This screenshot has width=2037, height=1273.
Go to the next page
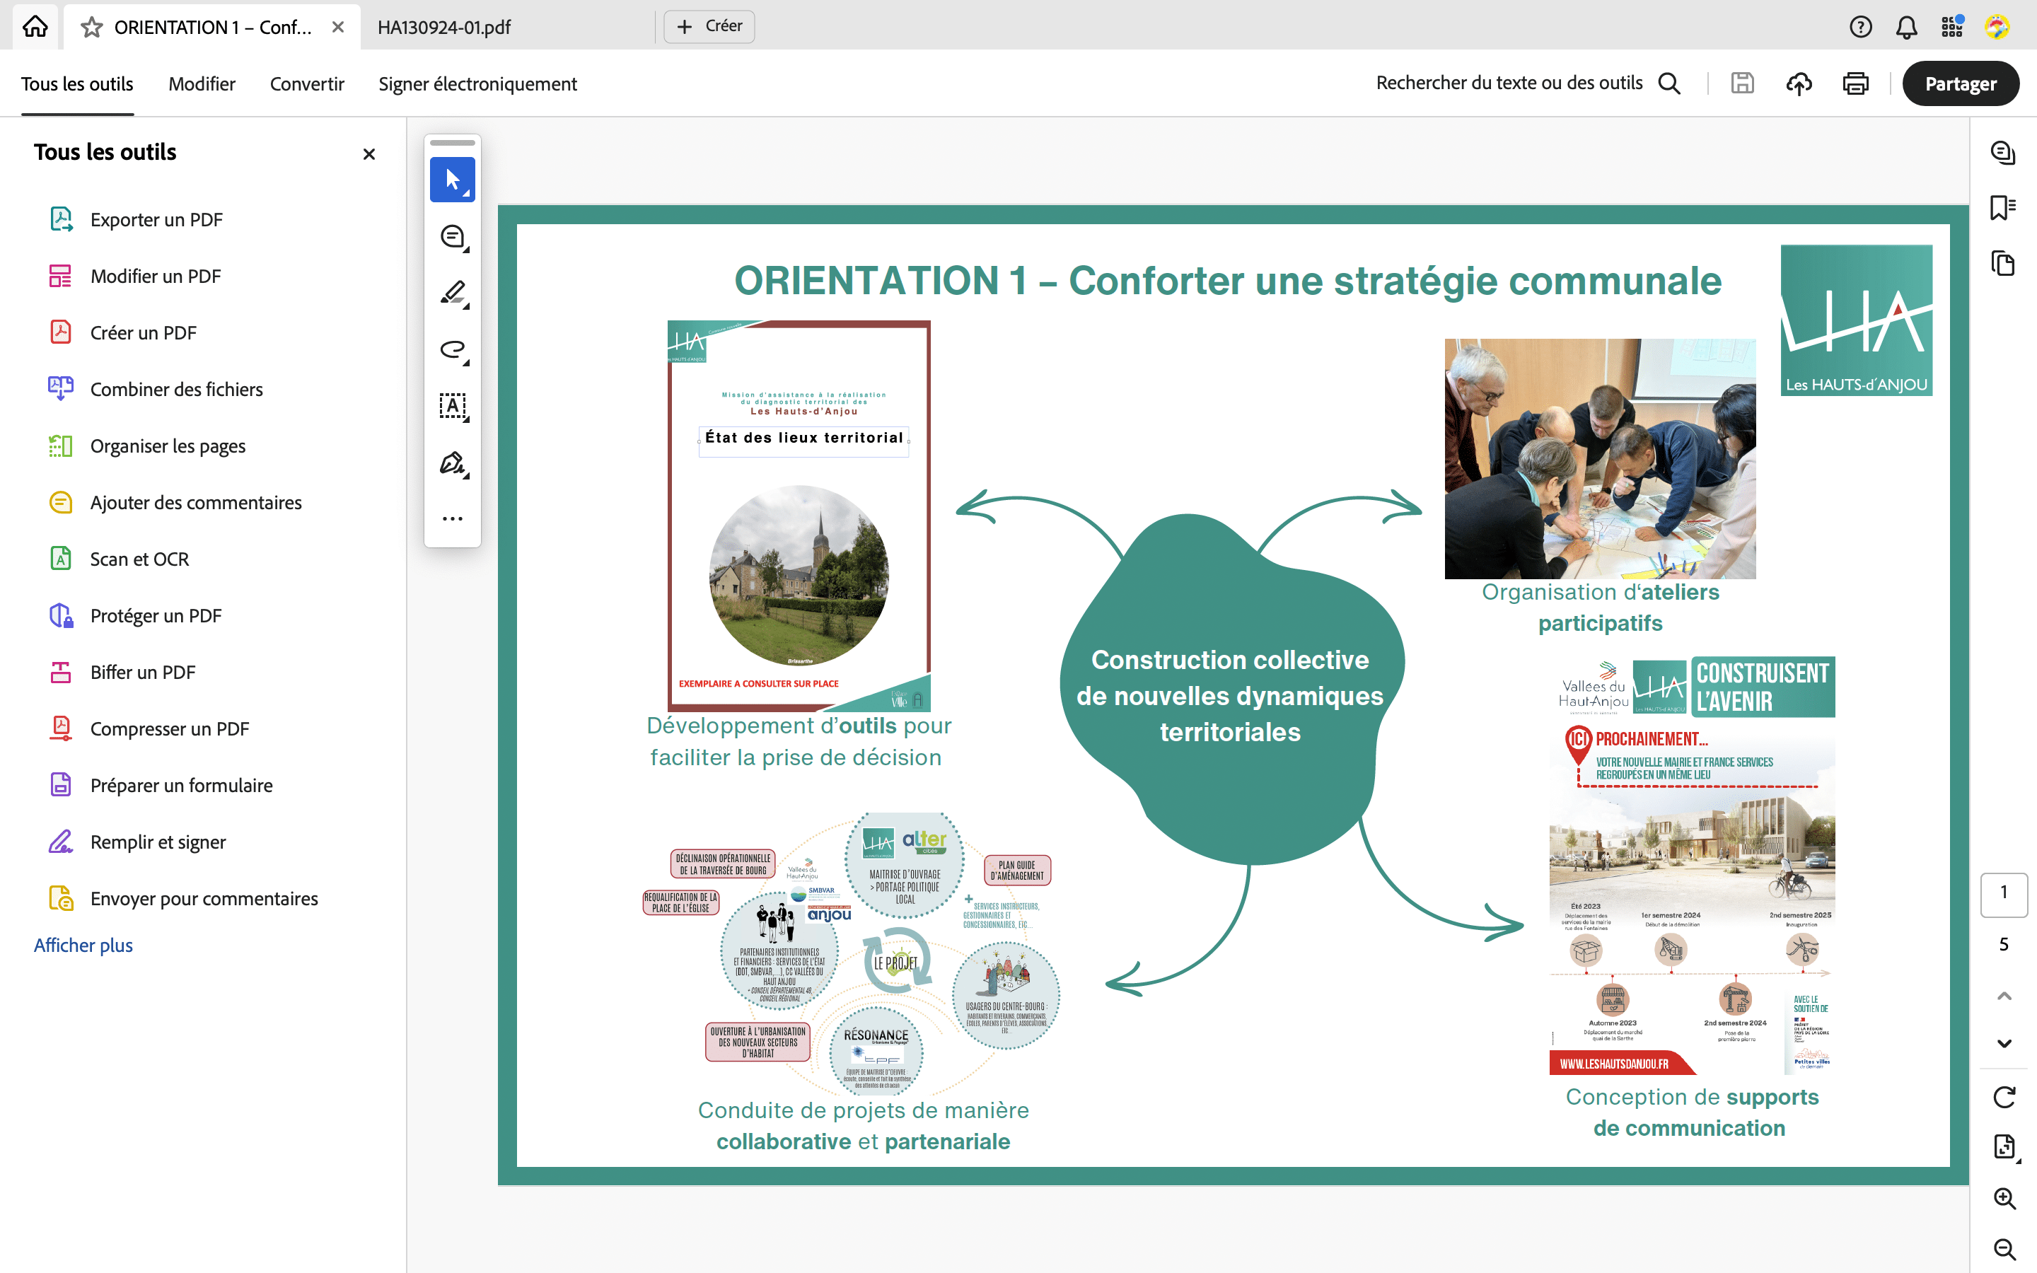(2004, 1043)
